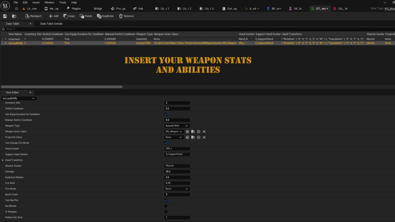Select the Unarmed row in the table
395x222 pixels.
pos(197,39)
